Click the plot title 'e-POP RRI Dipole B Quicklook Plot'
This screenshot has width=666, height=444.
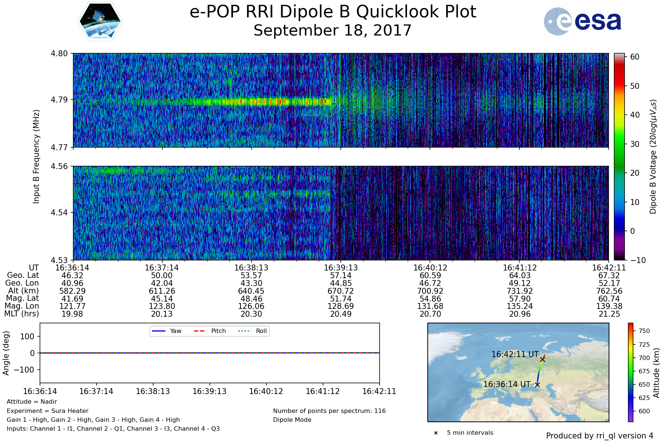coord(333,12)
